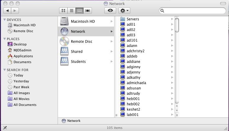Image resolution: width=229 pixels, height=131 pixels.
Task: Select the heb001 computer
Action: point(147,99)
